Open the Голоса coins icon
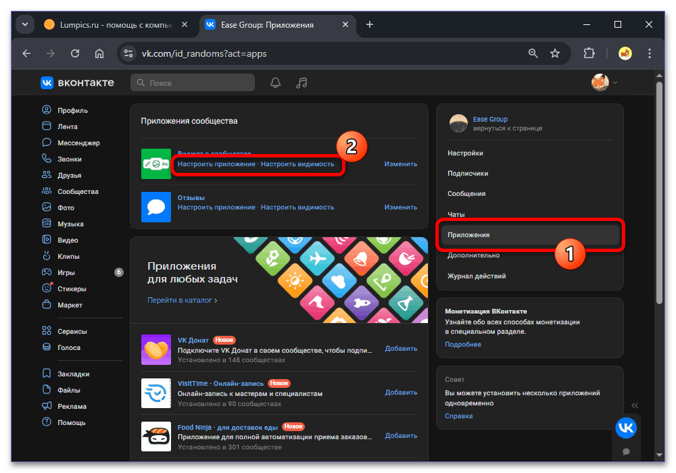 [47, 347]
